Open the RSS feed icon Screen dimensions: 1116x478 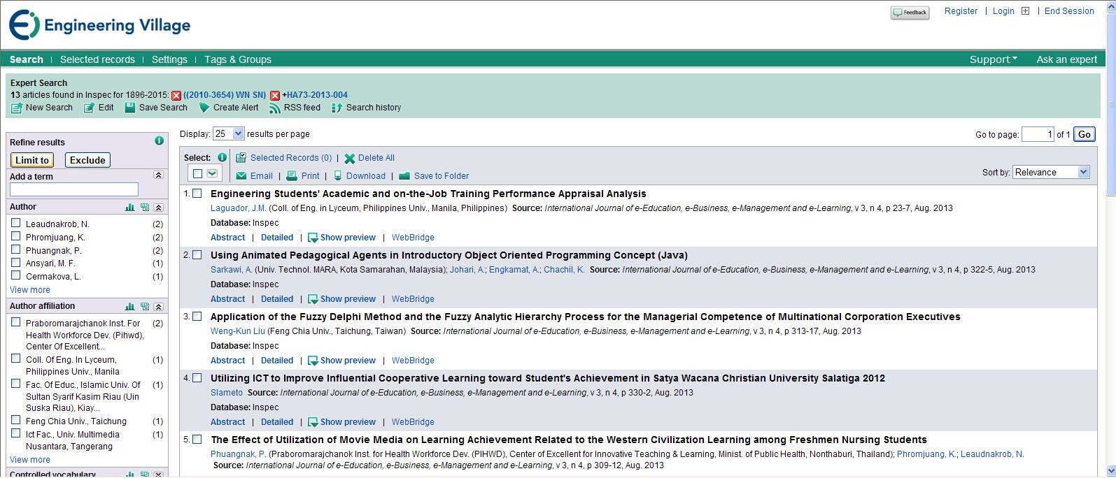click(275, 108)
